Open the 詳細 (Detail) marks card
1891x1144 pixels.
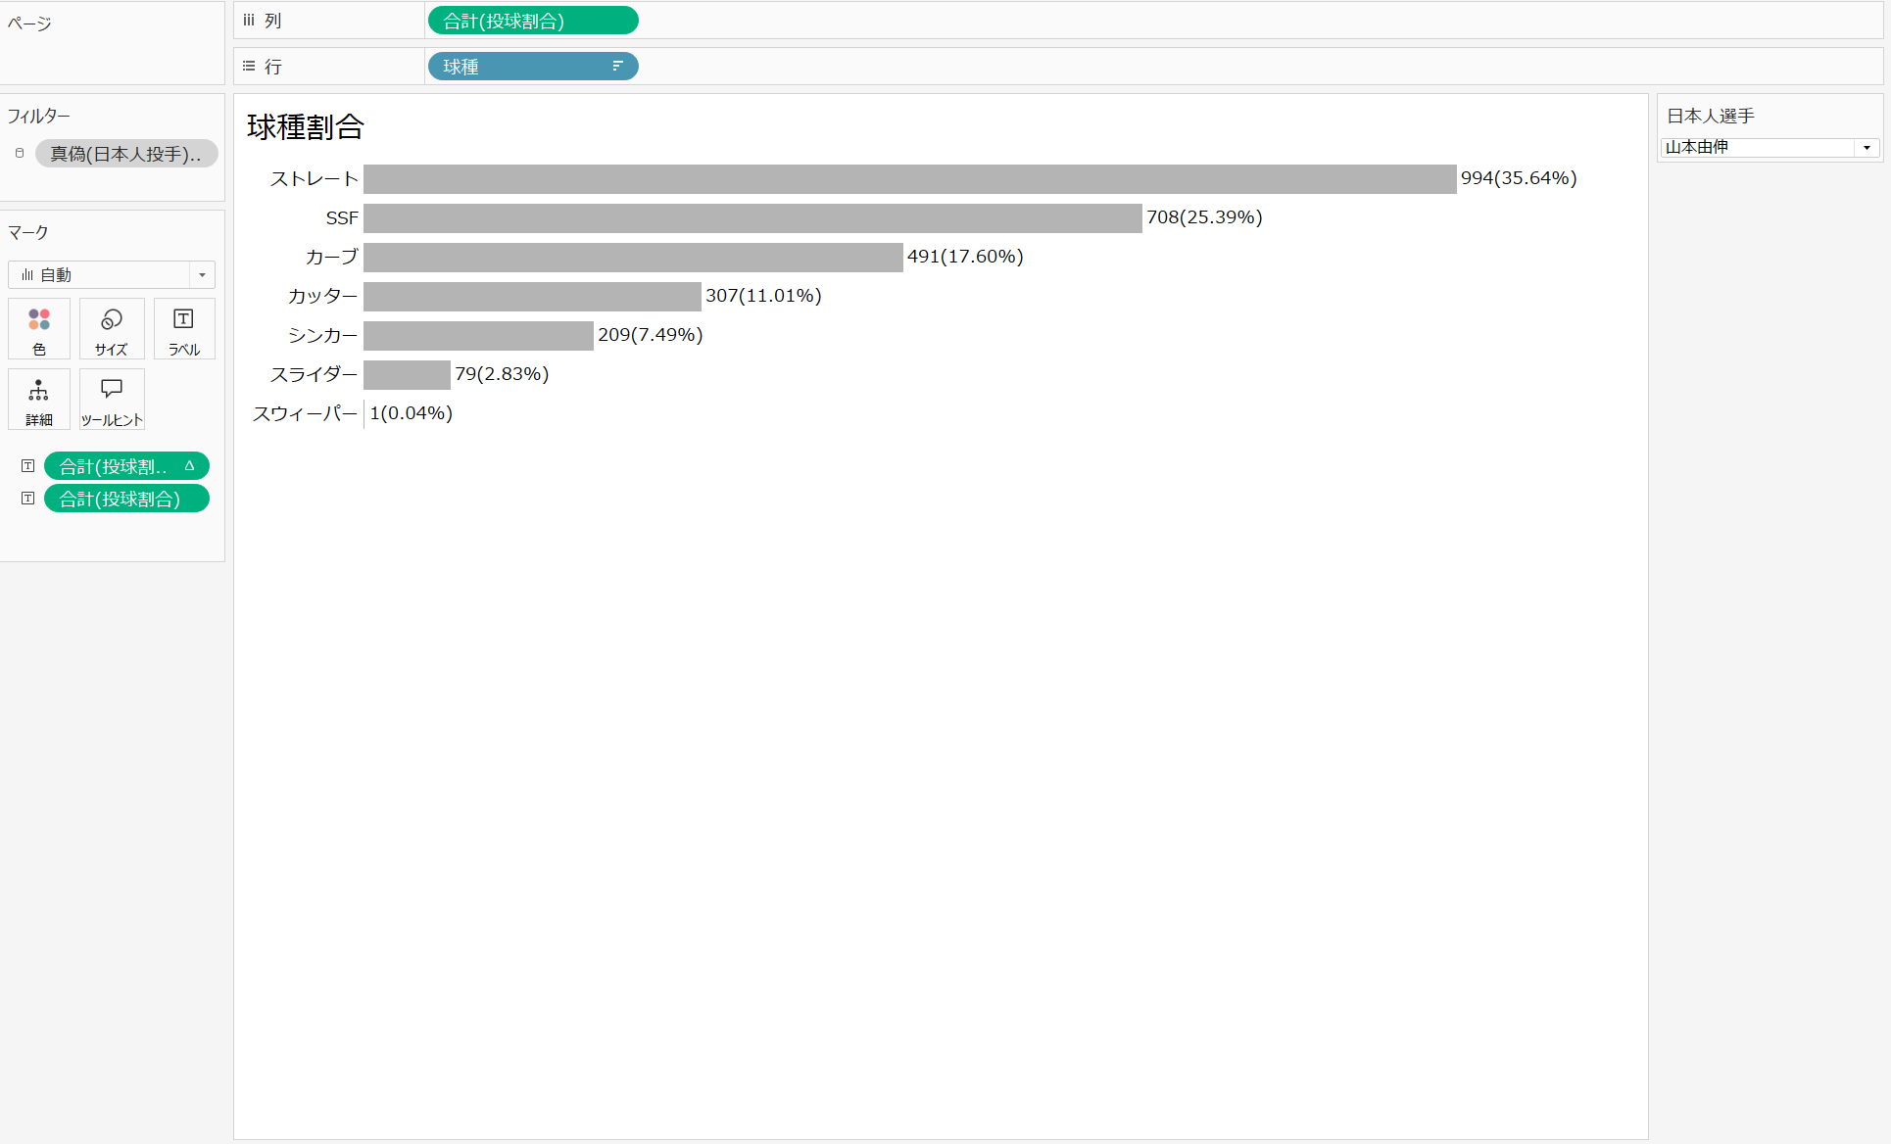39,399
